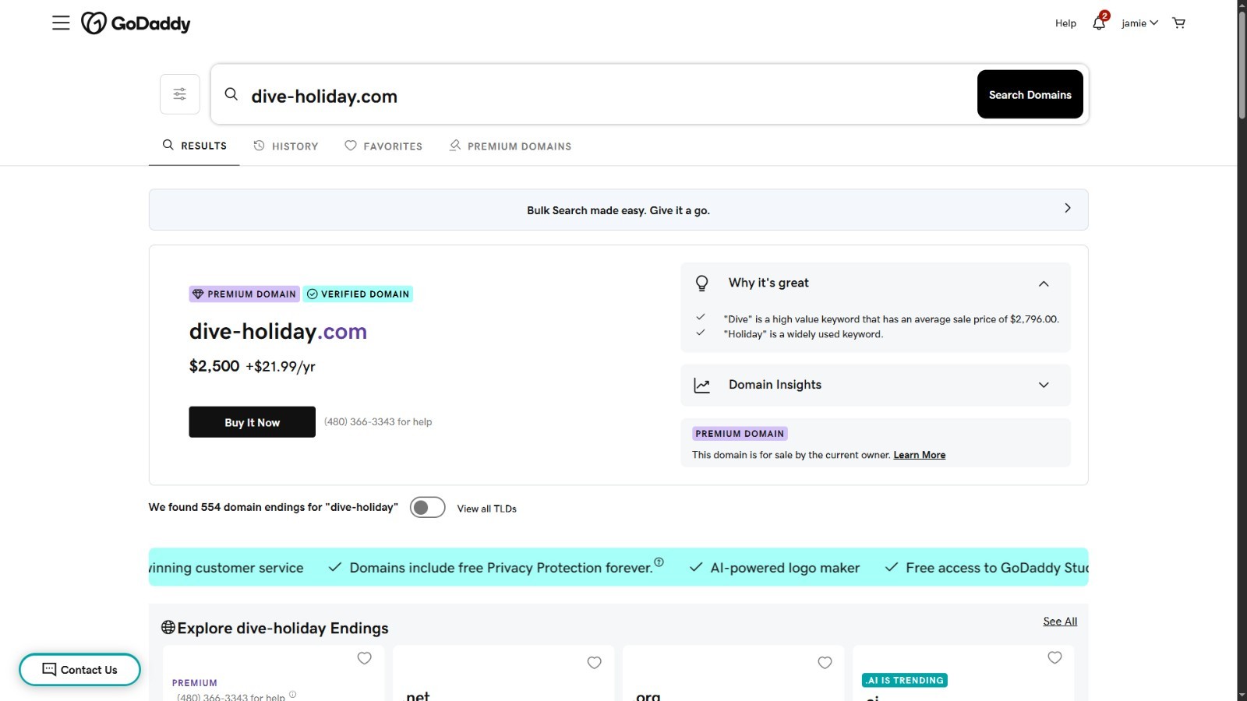Image resolution: width=1247 pixels, height=701 pixels.
Task: Switch to the History tab
Action: pyautogui.click(x=286, y=146)
